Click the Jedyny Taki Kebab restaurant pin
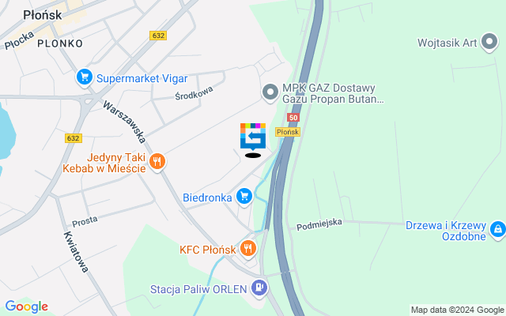The image size is (506, 316). click(157, 162)
